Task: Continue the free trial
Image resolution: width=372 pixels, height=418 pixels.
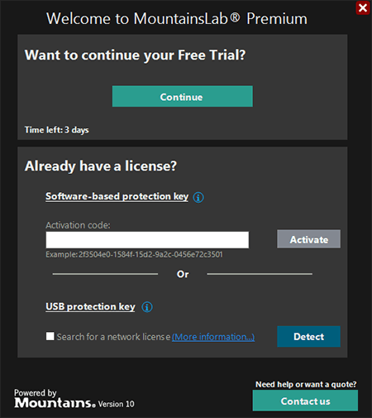Action: coord(183,96)
